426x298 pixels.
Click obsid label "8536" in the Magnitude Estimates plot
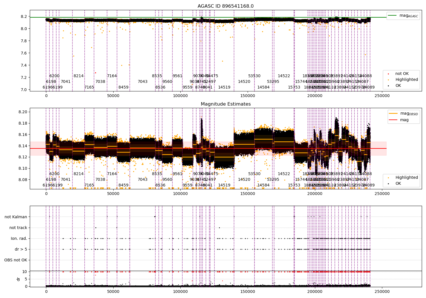(160, 185)
